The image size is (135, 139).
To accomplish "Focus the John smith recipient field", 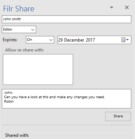I will [x=66, y=19].
